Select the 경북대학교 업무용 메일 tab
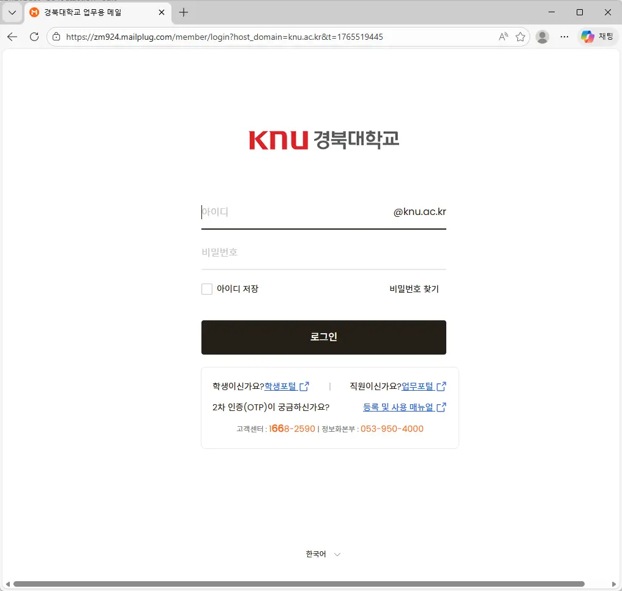 point(86,12)
